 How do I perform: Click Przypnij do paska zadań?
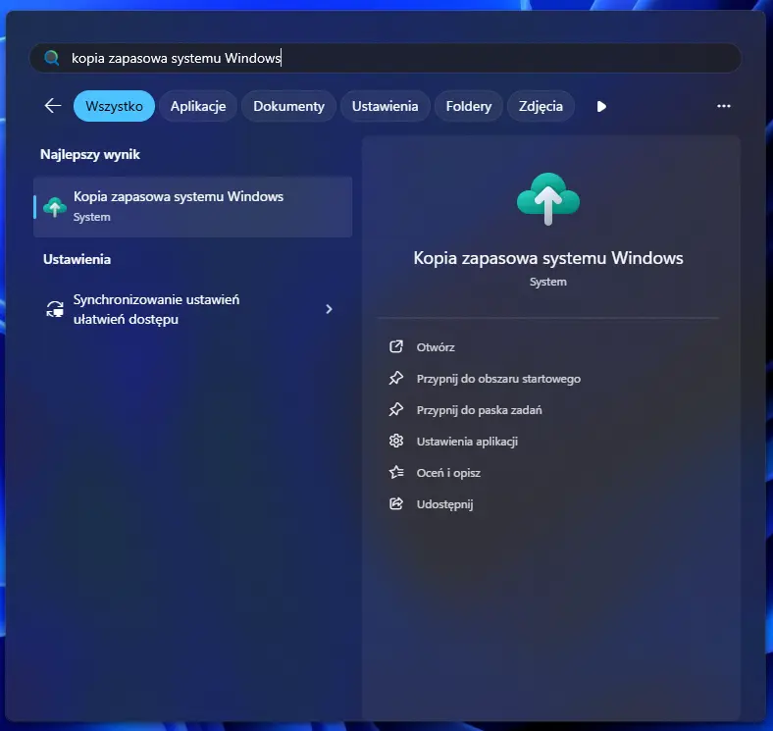click(479, 410)
